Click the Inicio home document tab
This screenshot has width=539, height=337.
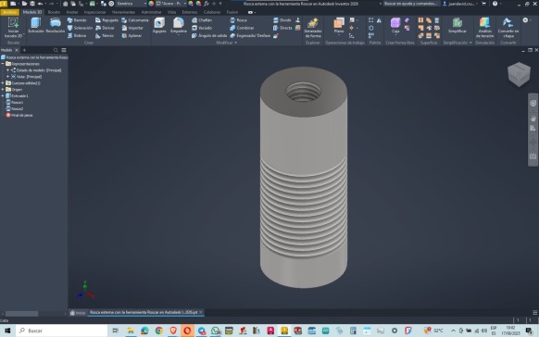click(78, 313)
